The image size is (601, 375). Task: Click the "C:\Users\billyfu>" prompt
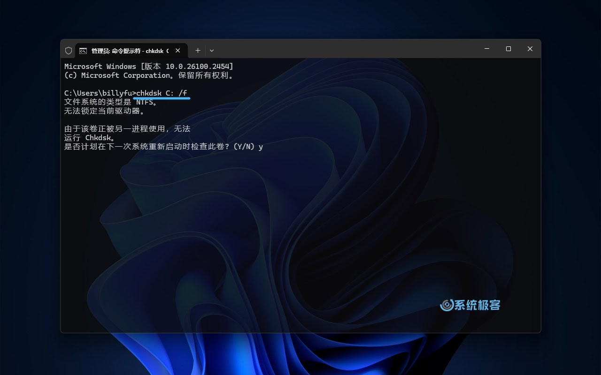[100, 93]
